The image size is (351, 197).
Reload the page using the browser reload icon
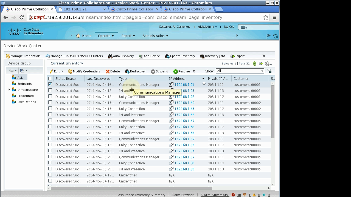pos(21,17)
